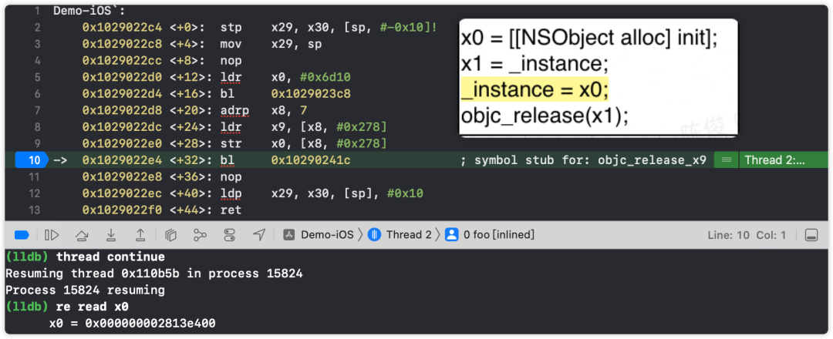Click the x0 register value in console
The image size is (833, 339).
pyautogui.click(x=150, y=323)
